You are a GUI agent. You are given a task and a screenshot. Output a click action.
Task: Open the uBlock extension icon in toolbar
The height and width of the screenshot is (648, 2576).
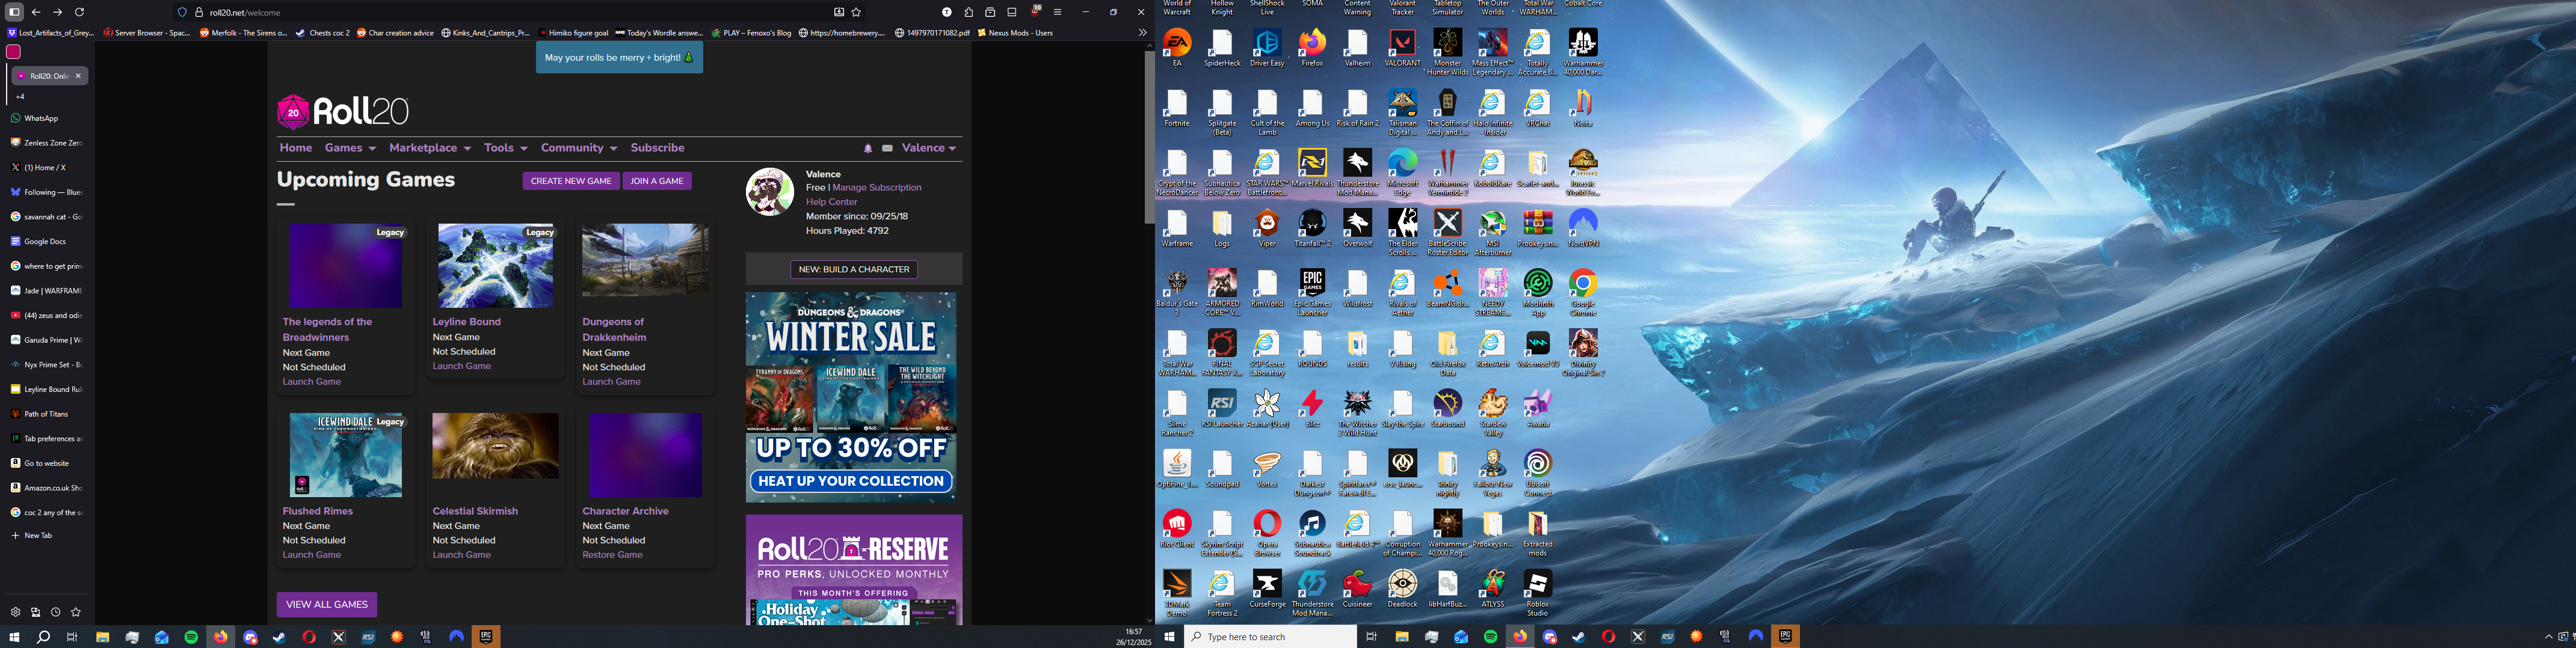pyautogui.click(x=1035, y=12)
